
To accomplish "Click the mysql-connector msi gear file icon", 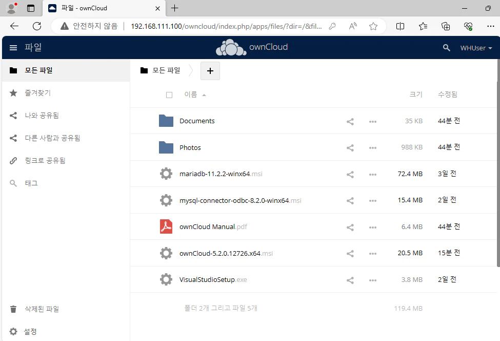I will tap(166, 200).
